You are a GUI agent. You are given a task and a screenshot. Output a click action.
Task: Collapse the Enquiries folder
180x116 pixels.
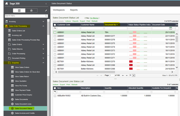[43, 63]
